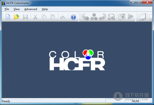Maximize the HCFR Colorimeter window
The image size is (154, 105).
tap(139, 2)
